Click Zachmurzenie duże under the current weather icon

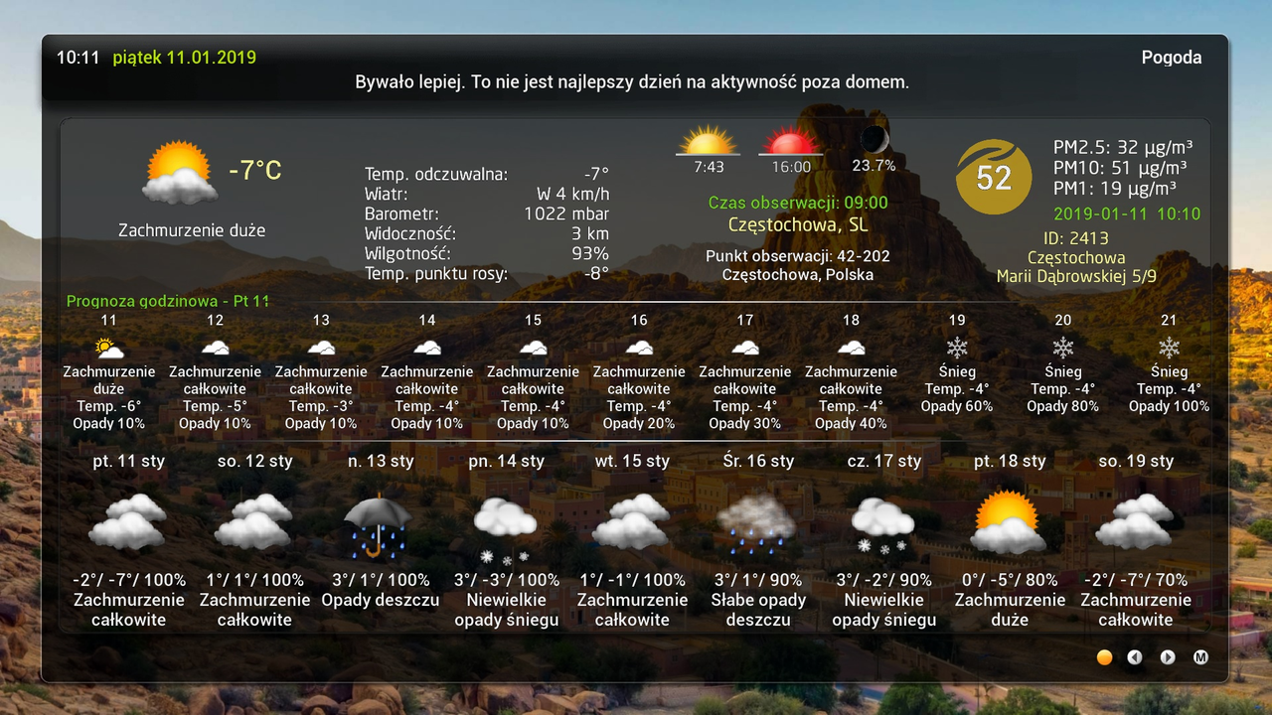coord(192,230)
